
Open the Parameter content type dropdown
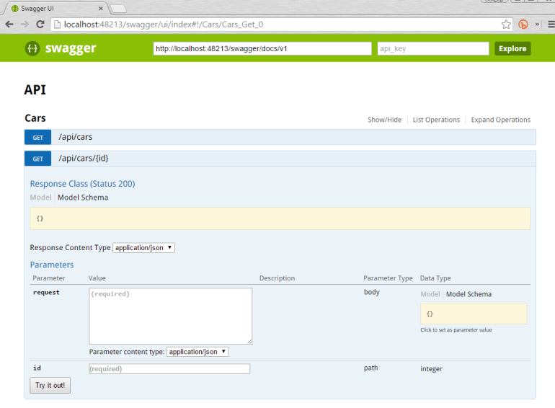[x=197, y=352]
